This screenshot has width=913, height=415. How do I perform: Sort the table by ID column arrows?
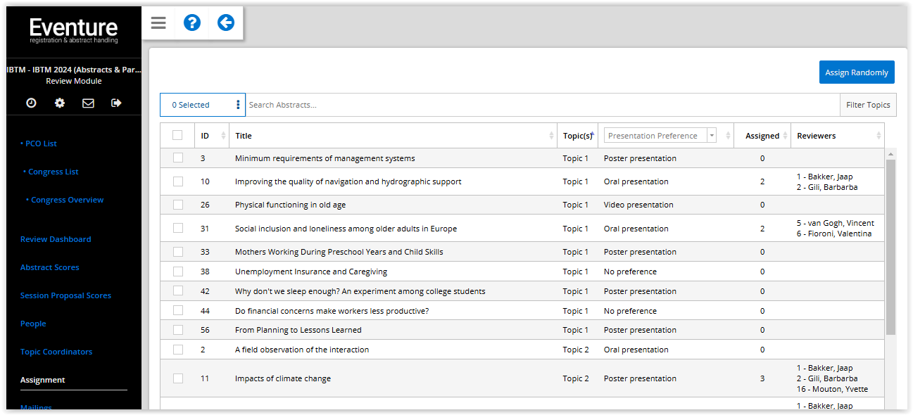pyautogui.click(x=224, y=136)
